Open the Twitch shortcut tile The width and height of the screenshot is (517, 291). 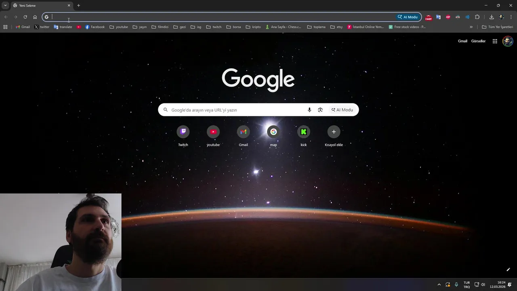[x=183, y=136]
